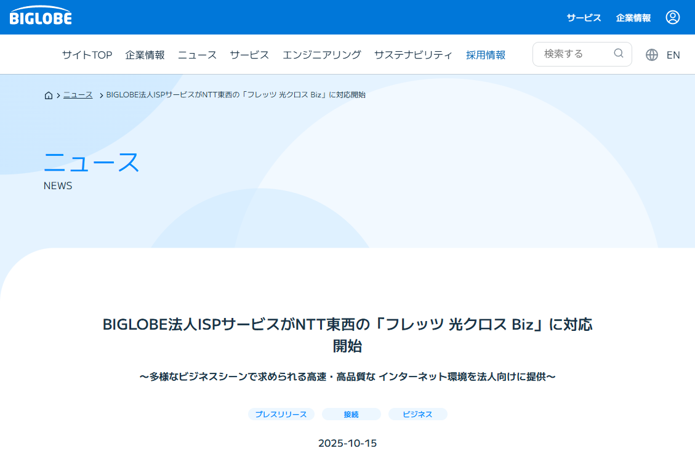
Task: Select the EN language switch
Action: (673, 54)
